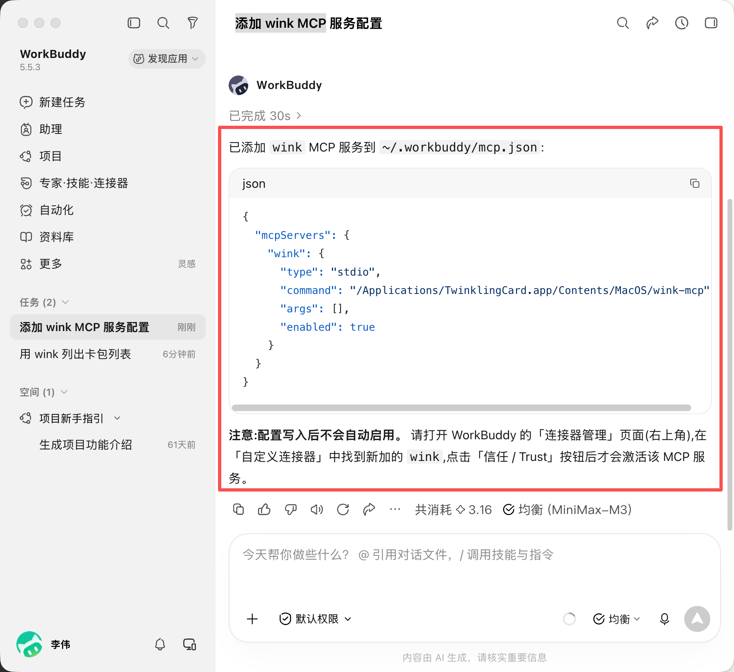Screen dimensions: 734x672
Task: Send message with arrow button
Action: tap(697, 619)
